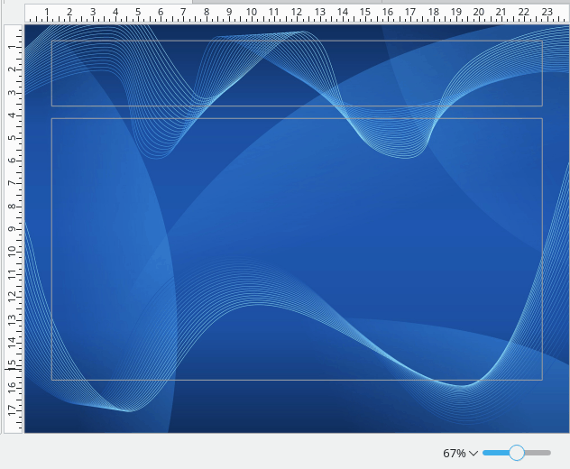Click the zoom slider handle
The height and width of the screenshot is (469, 570).
[x=517, y=453]
